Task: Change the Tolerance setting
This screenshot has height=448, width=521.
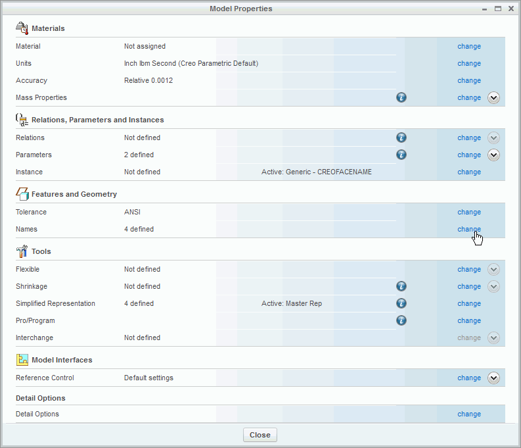Action: (x=469, y=212)
